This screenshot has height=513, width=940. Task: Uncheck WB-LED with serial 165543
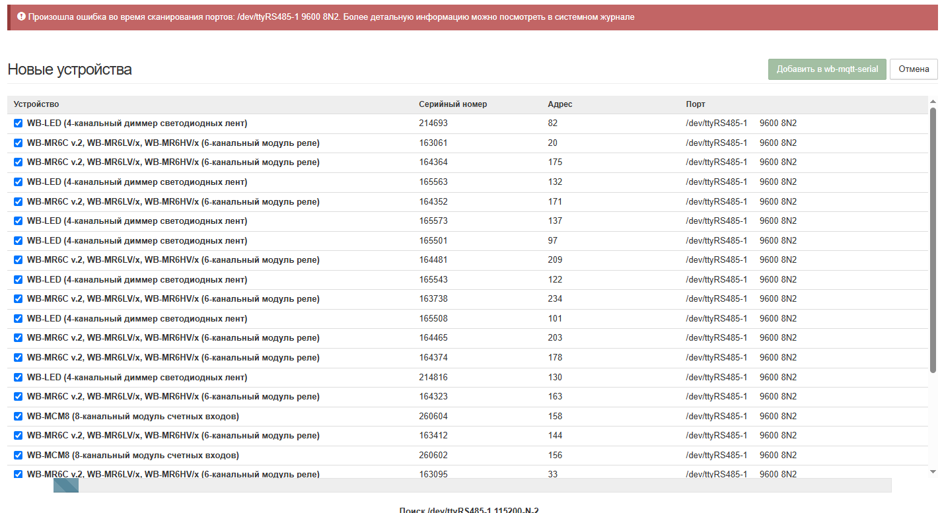tap(18, 279)
